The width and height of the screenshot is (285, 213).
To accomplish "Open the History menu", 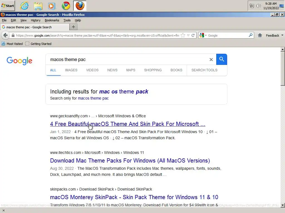I will click(36, 20).
